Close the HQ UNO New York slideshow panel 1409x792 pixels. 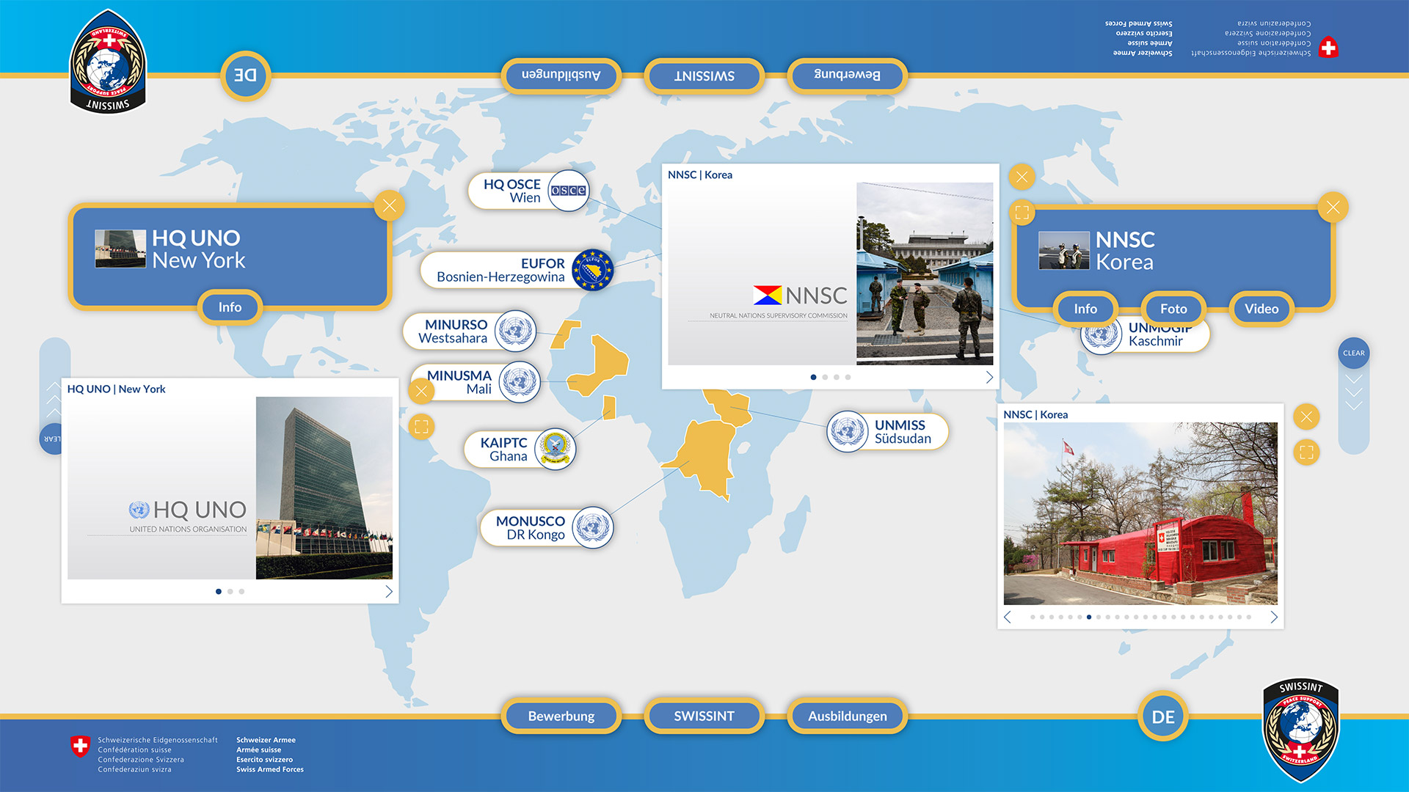[421, 391]
